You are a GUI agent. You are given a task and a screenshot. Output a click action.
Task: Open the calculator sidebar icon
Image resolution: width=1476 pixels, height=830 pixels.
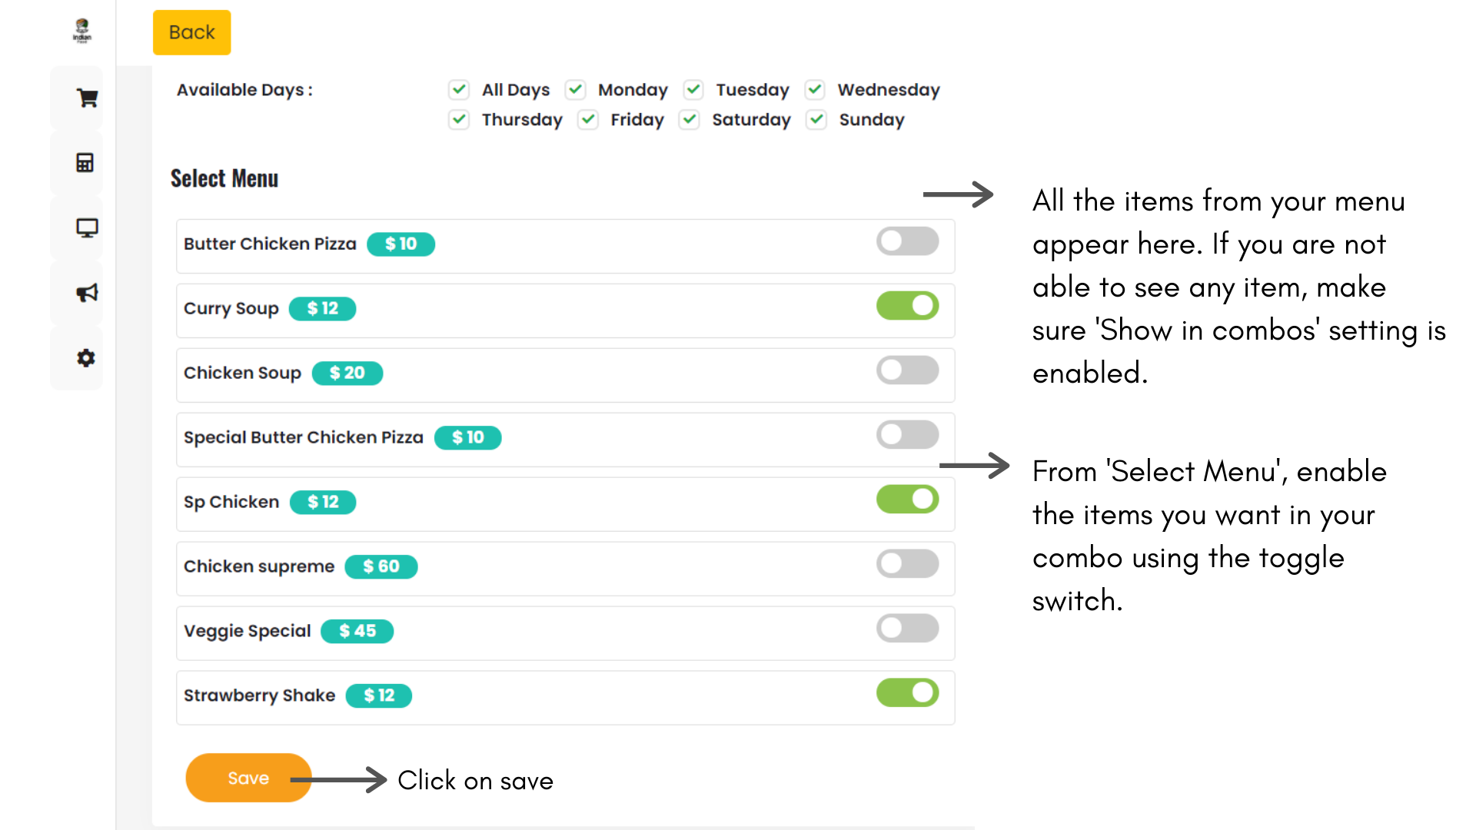coord(85,163)
